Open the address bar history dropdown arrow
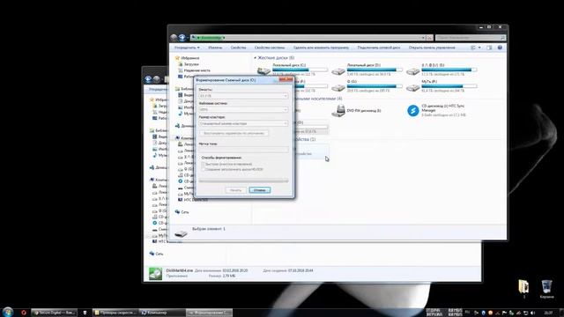Screen dimensions: 564x317 [x=423, y=37]
